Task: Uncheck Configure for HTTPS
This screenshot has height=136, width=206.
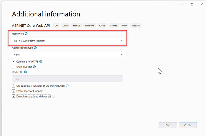Action: pyautogui.click(x=14, y=61)
